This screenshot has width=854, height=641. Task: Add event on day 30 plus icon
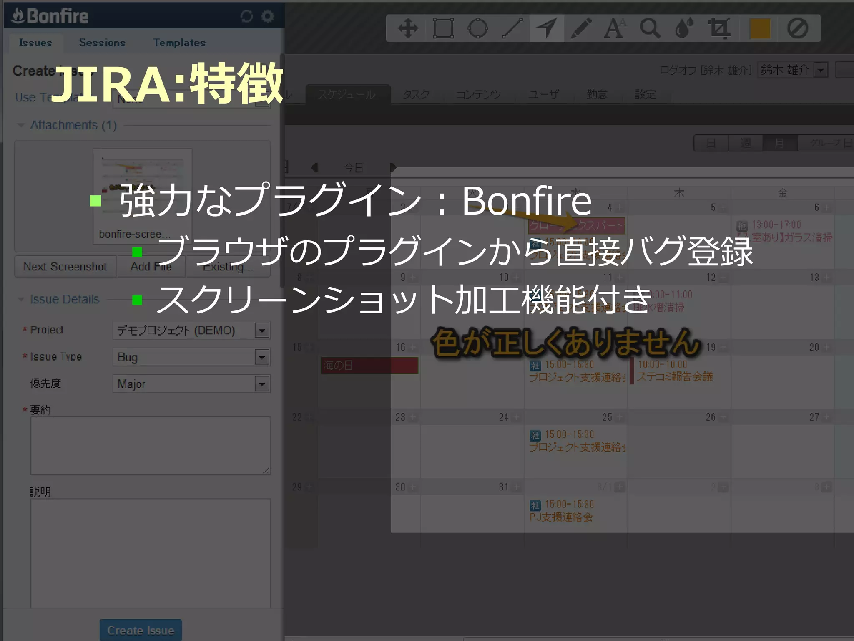click(413, 487)
